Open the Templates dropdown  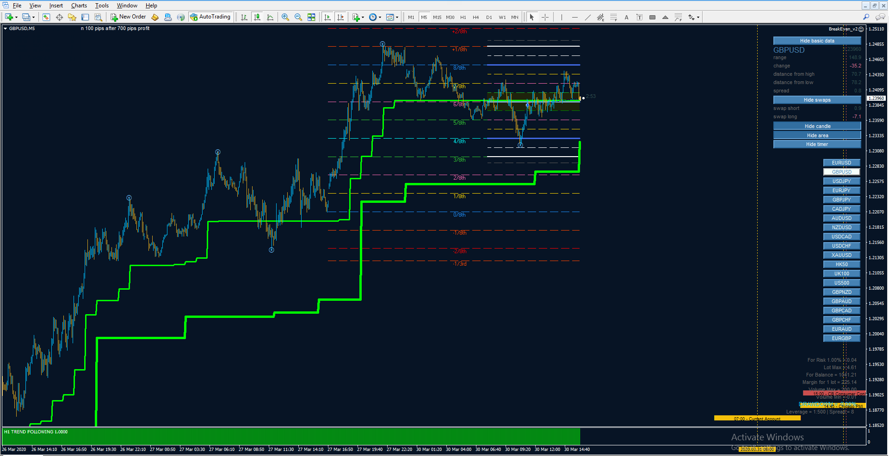[392, 17]
